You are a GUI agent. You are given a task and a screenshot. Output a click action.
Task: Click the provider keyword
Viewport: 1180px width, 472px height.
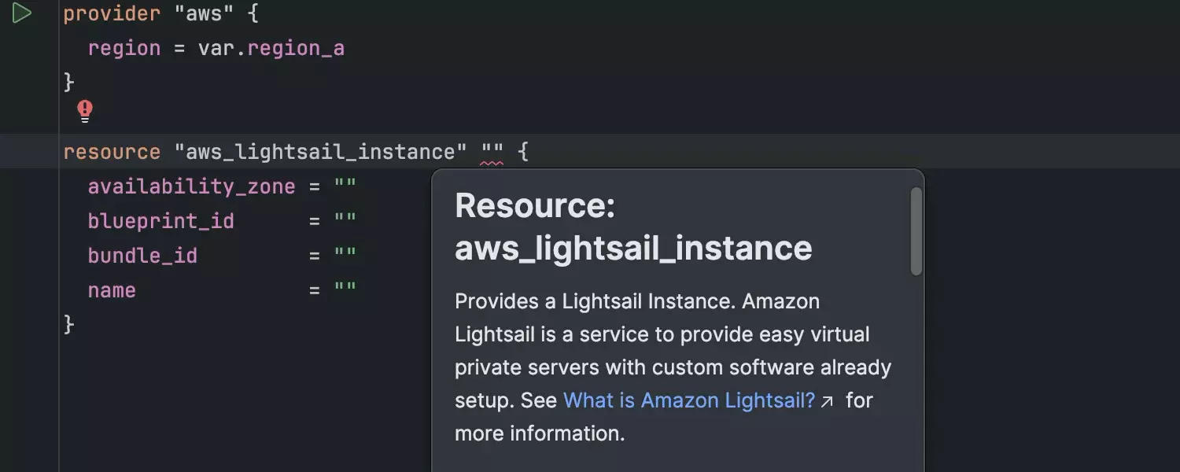point(112,14)
